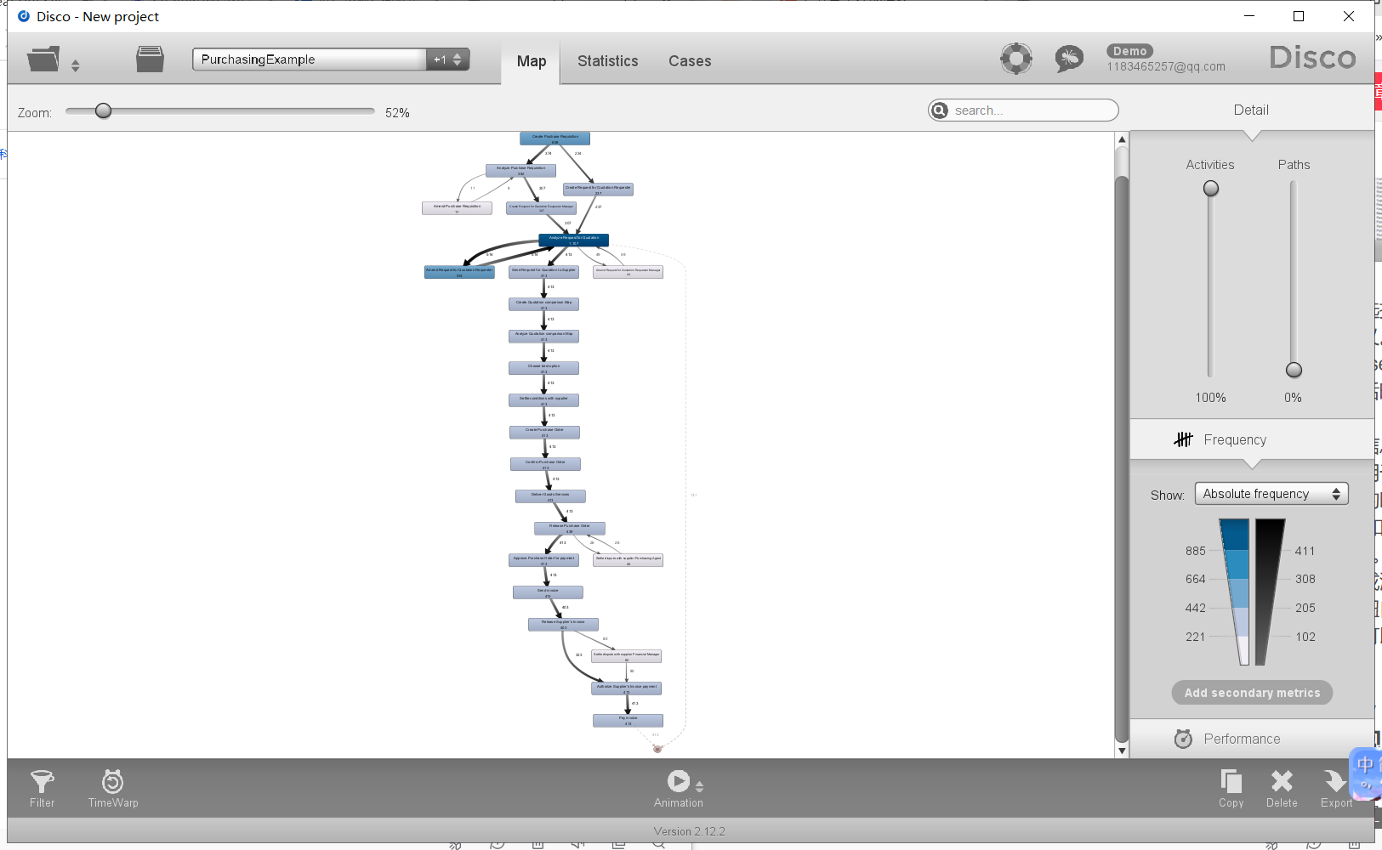Copy the current process map
Screen dimensions: 1382x850
coord(1231,786)
